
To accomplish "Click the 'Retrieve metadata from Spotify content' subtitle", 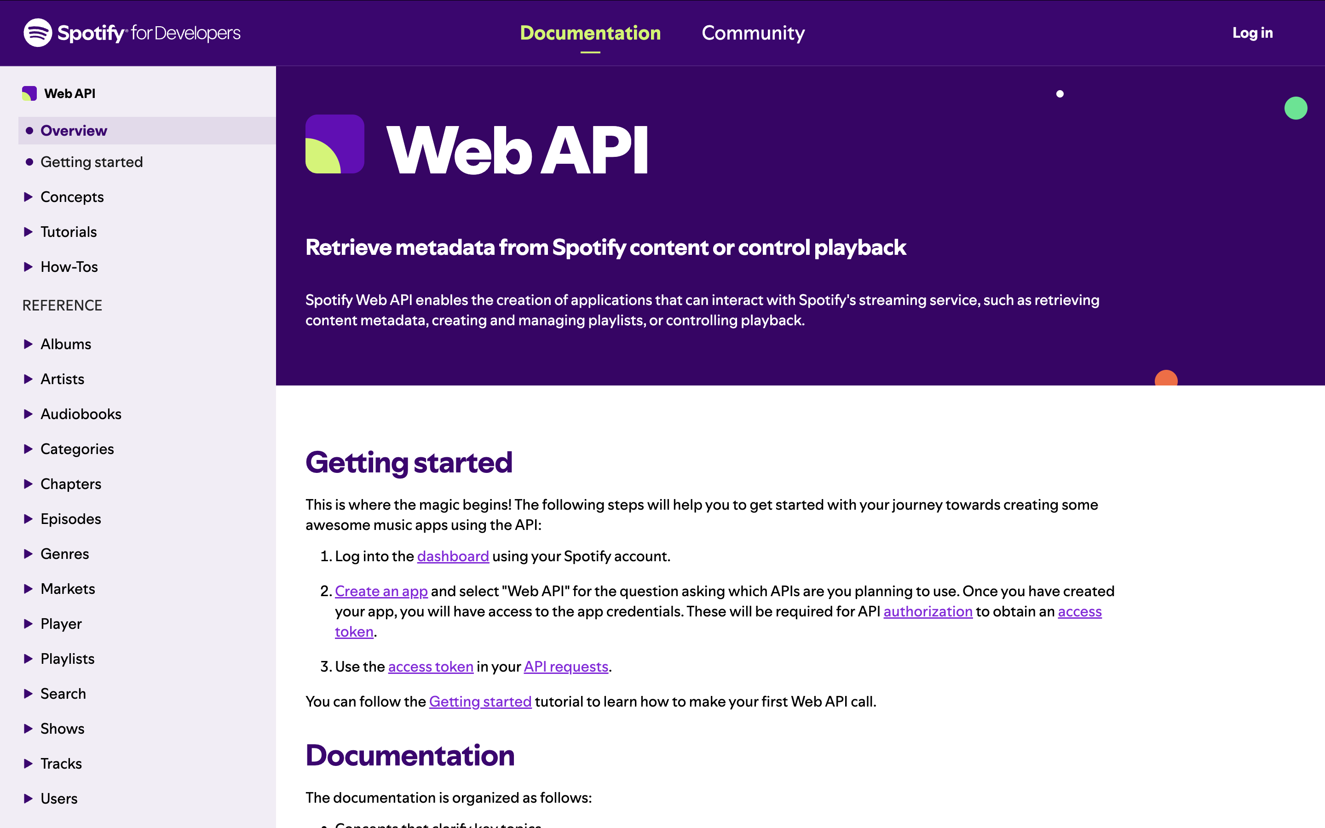I will [x=605, y=247].
